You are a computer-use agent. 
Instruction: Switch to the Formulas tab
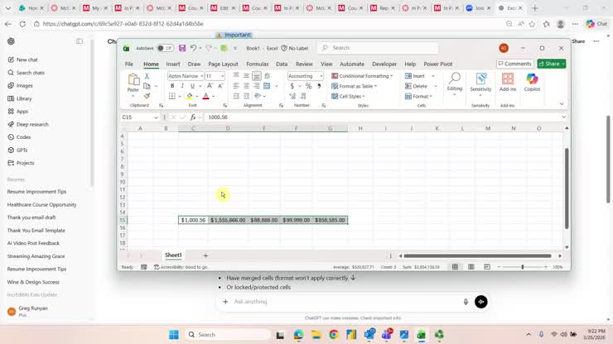[x=258, y=64]
